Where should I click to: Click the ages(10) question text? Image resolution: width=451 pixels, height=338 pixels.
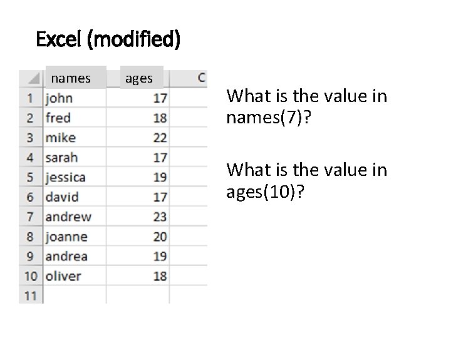[306, 181]
